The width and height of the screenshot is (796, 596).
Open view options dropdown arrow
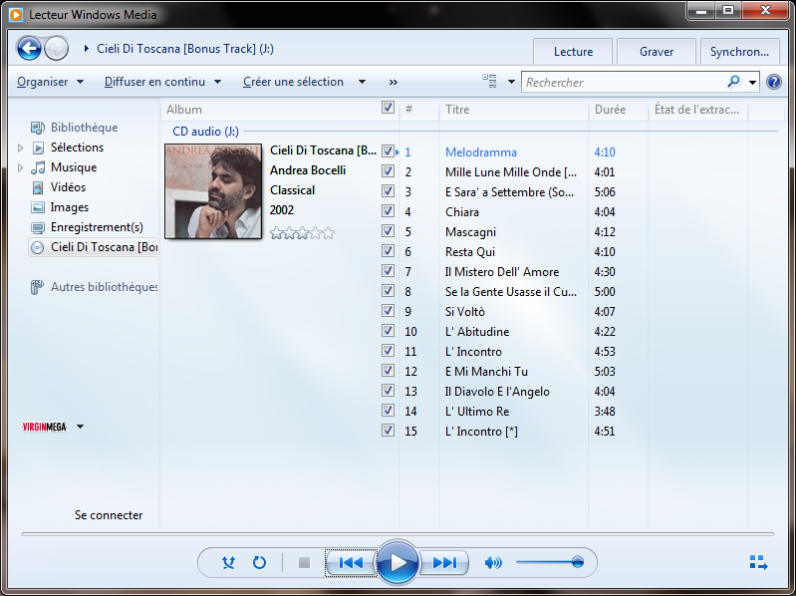tap(511, 82)
